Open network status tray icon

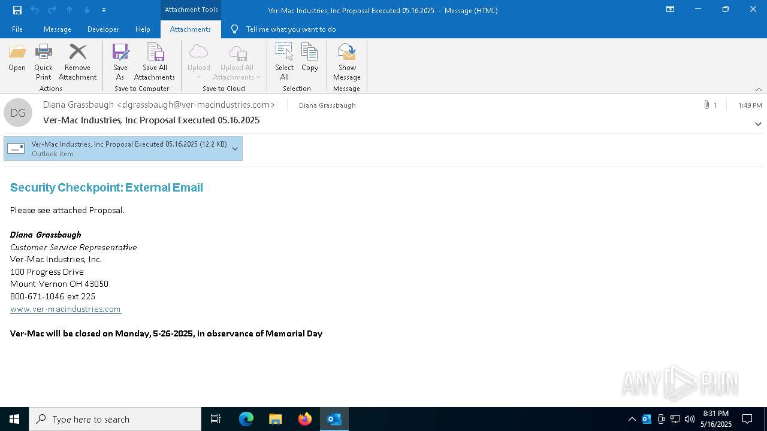pos(675,419)
